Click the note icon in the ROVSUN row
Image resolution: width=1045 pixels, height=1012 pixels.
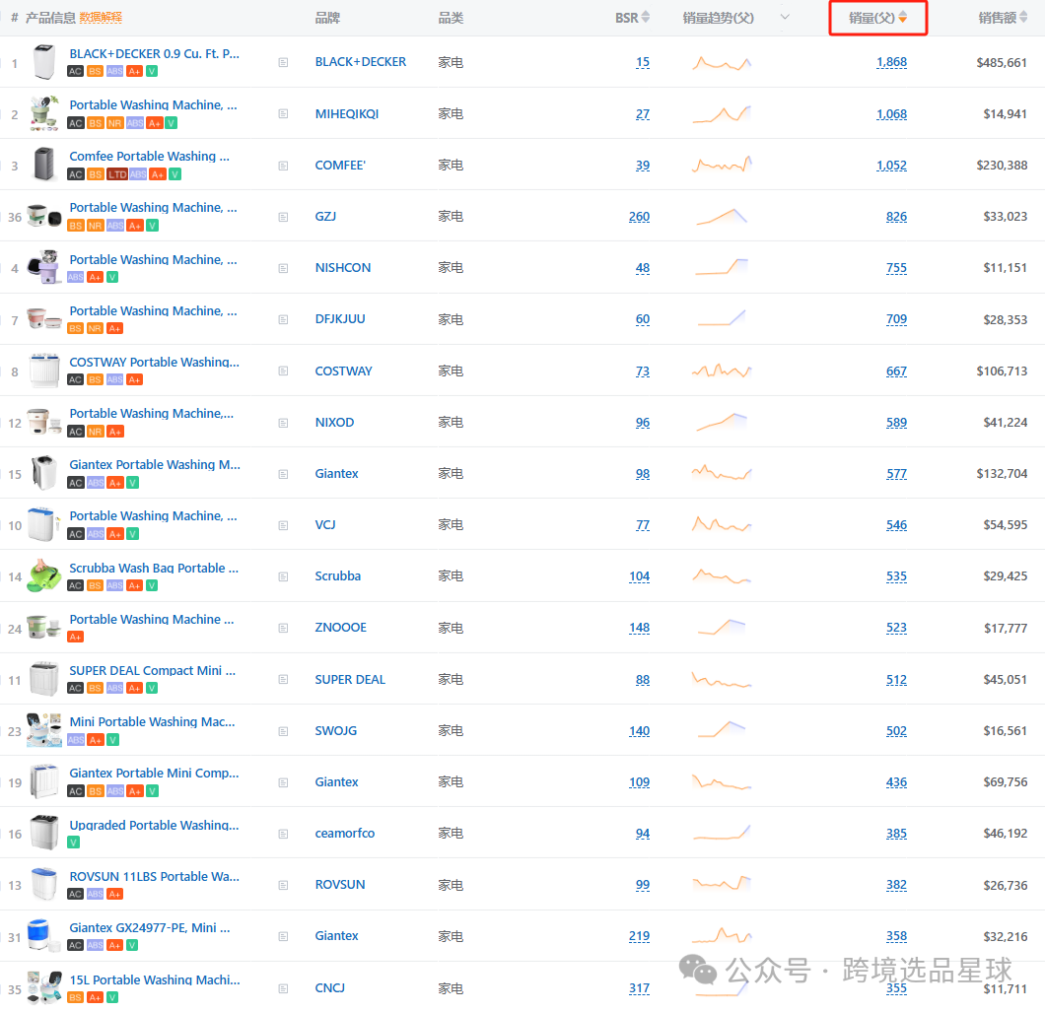pos(283,886)
